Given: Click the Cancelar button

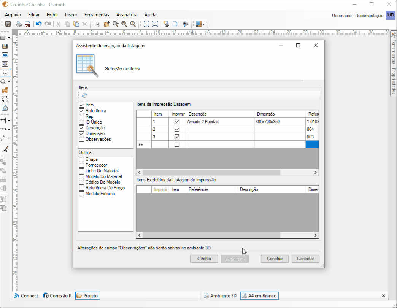Looking at the screenshot, I should coord(305,259).
